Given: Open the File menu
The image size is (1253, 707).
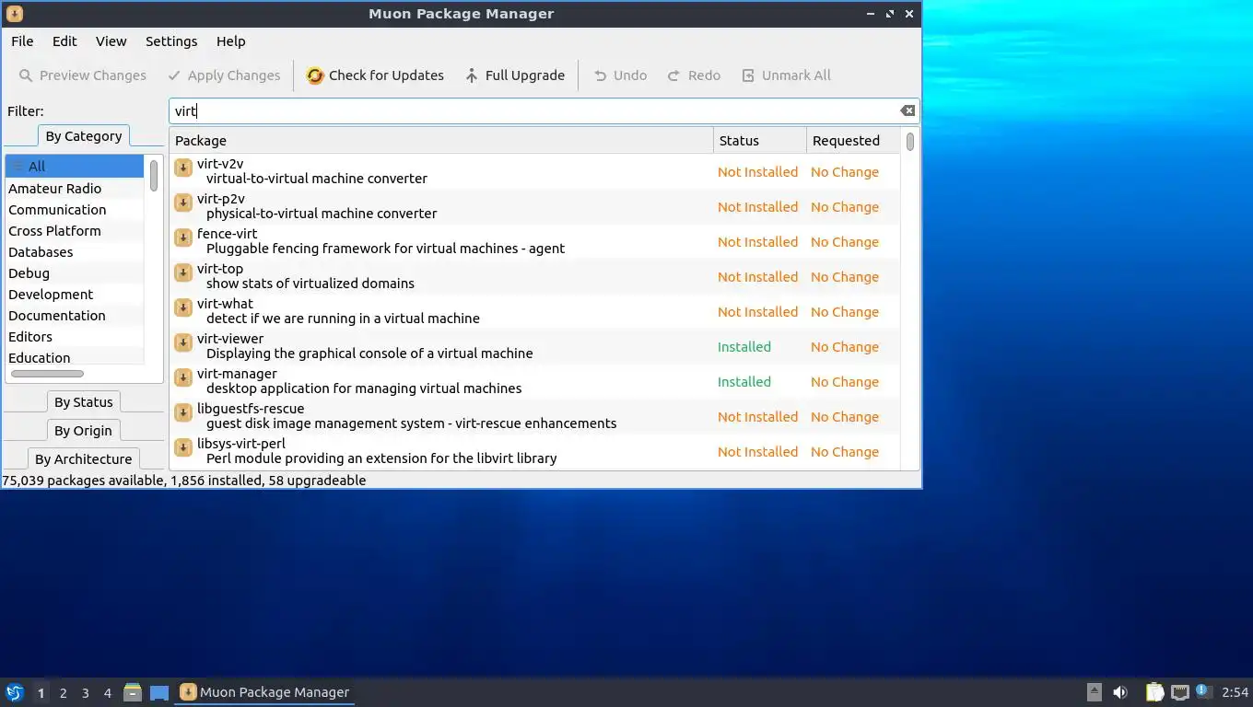Looking at the screenshot, I should (22, 41).
